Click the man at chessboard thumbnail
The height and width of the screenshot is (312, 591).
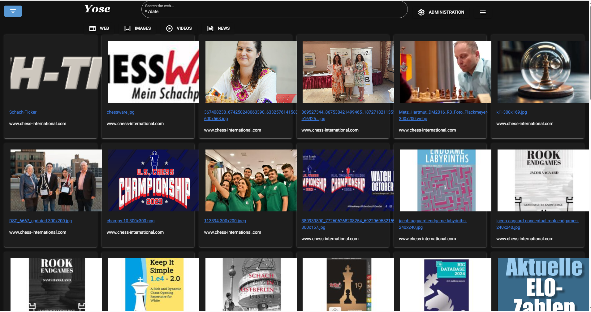click(446, 72)
